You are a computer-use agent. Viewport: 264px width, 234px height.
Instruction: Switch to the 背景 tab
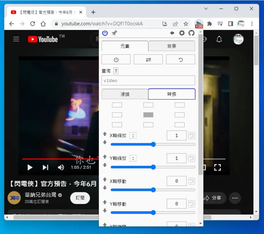171,46
